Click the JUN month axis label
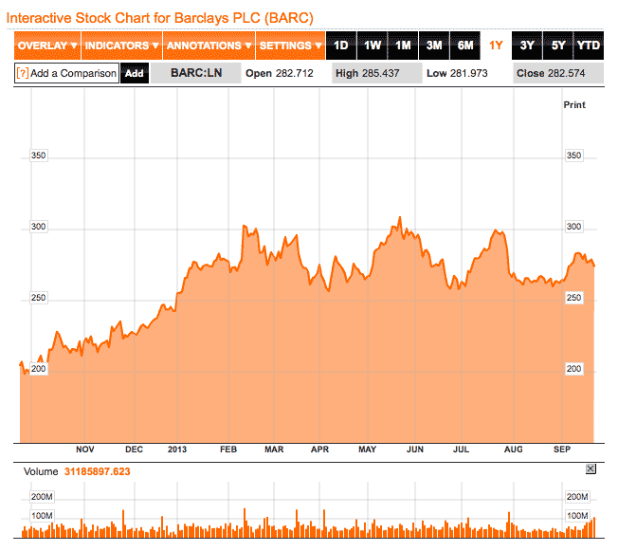The height and width of the screenshot is (551, 618). pos(415,450)
